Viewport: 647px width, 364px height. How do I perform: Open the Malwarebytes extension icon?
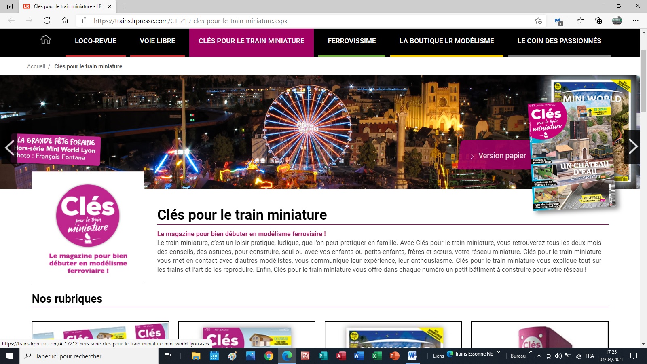point(558,21)
